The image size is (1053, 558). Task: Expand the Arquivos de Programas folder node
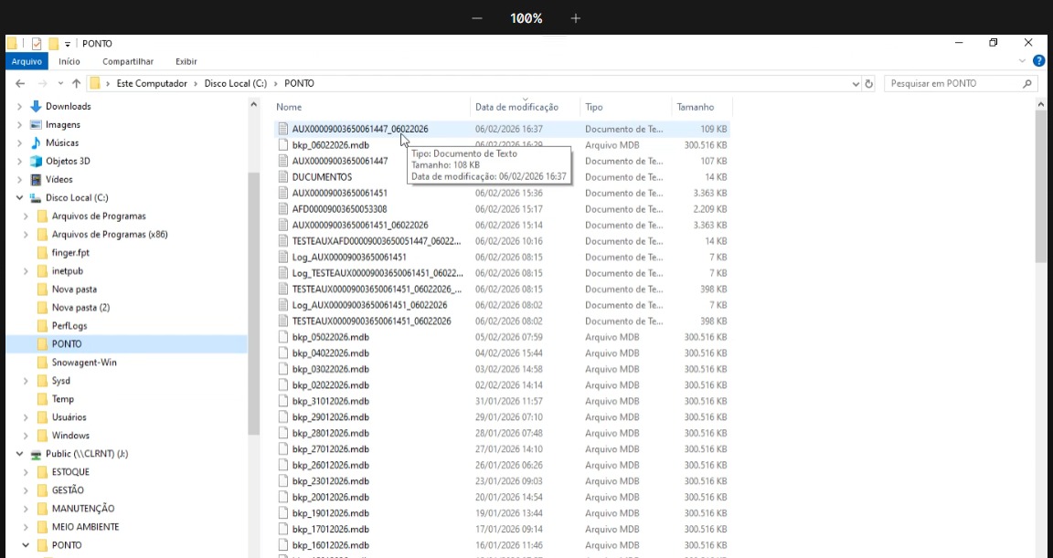pyautogui.click(x=27, y=216)
